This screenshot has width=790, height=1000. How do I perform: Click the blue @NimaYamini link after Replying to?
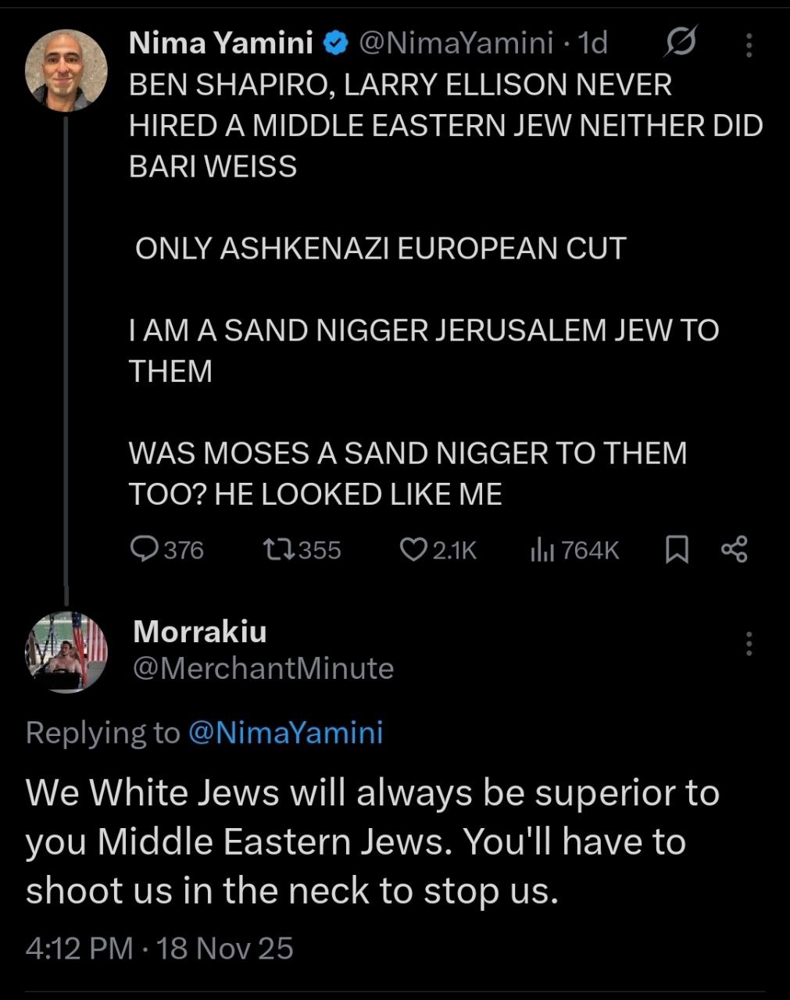point(286,732)
